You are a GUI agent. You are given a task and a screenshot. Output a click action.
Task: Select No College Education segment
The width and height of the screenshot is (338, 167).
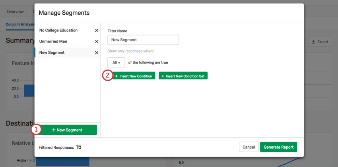click(x=58, y=30)
